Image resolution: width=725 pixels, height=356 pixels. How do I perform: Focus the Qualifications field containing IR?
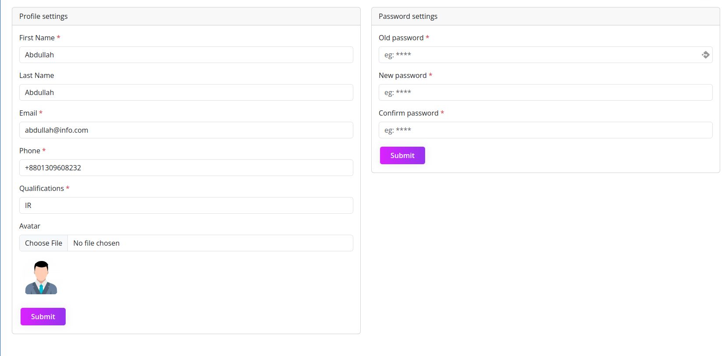[x=186, y=205]
